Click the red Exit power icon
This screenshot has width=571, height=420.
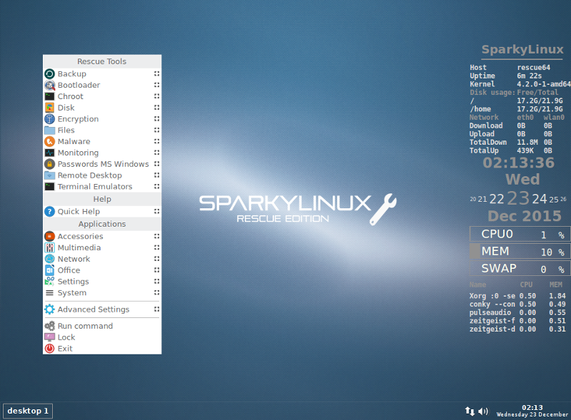point(49,348)
